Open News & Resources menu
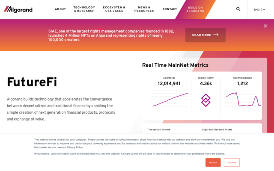The height and width of the screenshot is (171, 274). click(144, 9)
